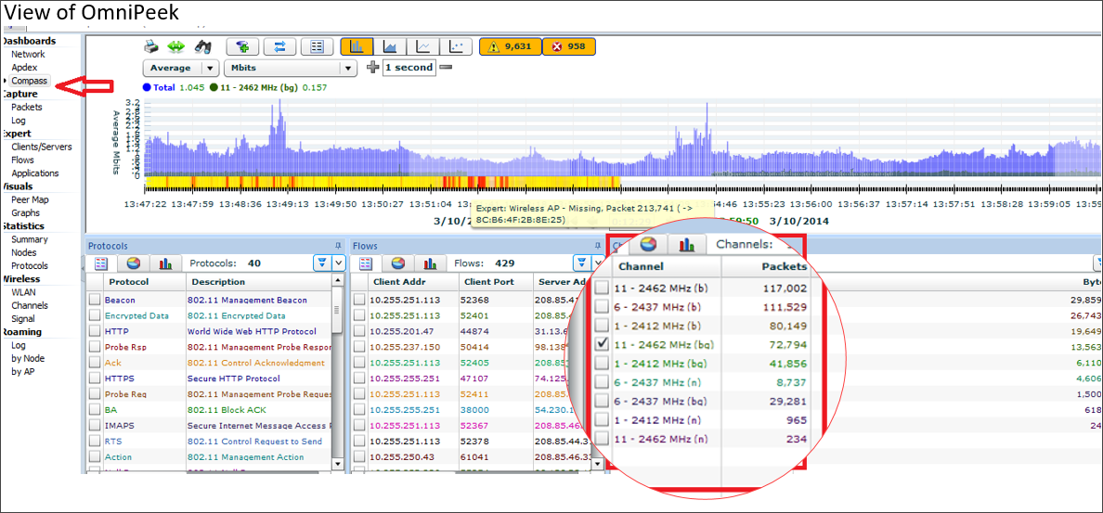Image resolution: width=1103 pixels, height=513 pixels.
Task: Switch the Protocols panel to list view
Action: pyautogui.click(x=100, y=263)
